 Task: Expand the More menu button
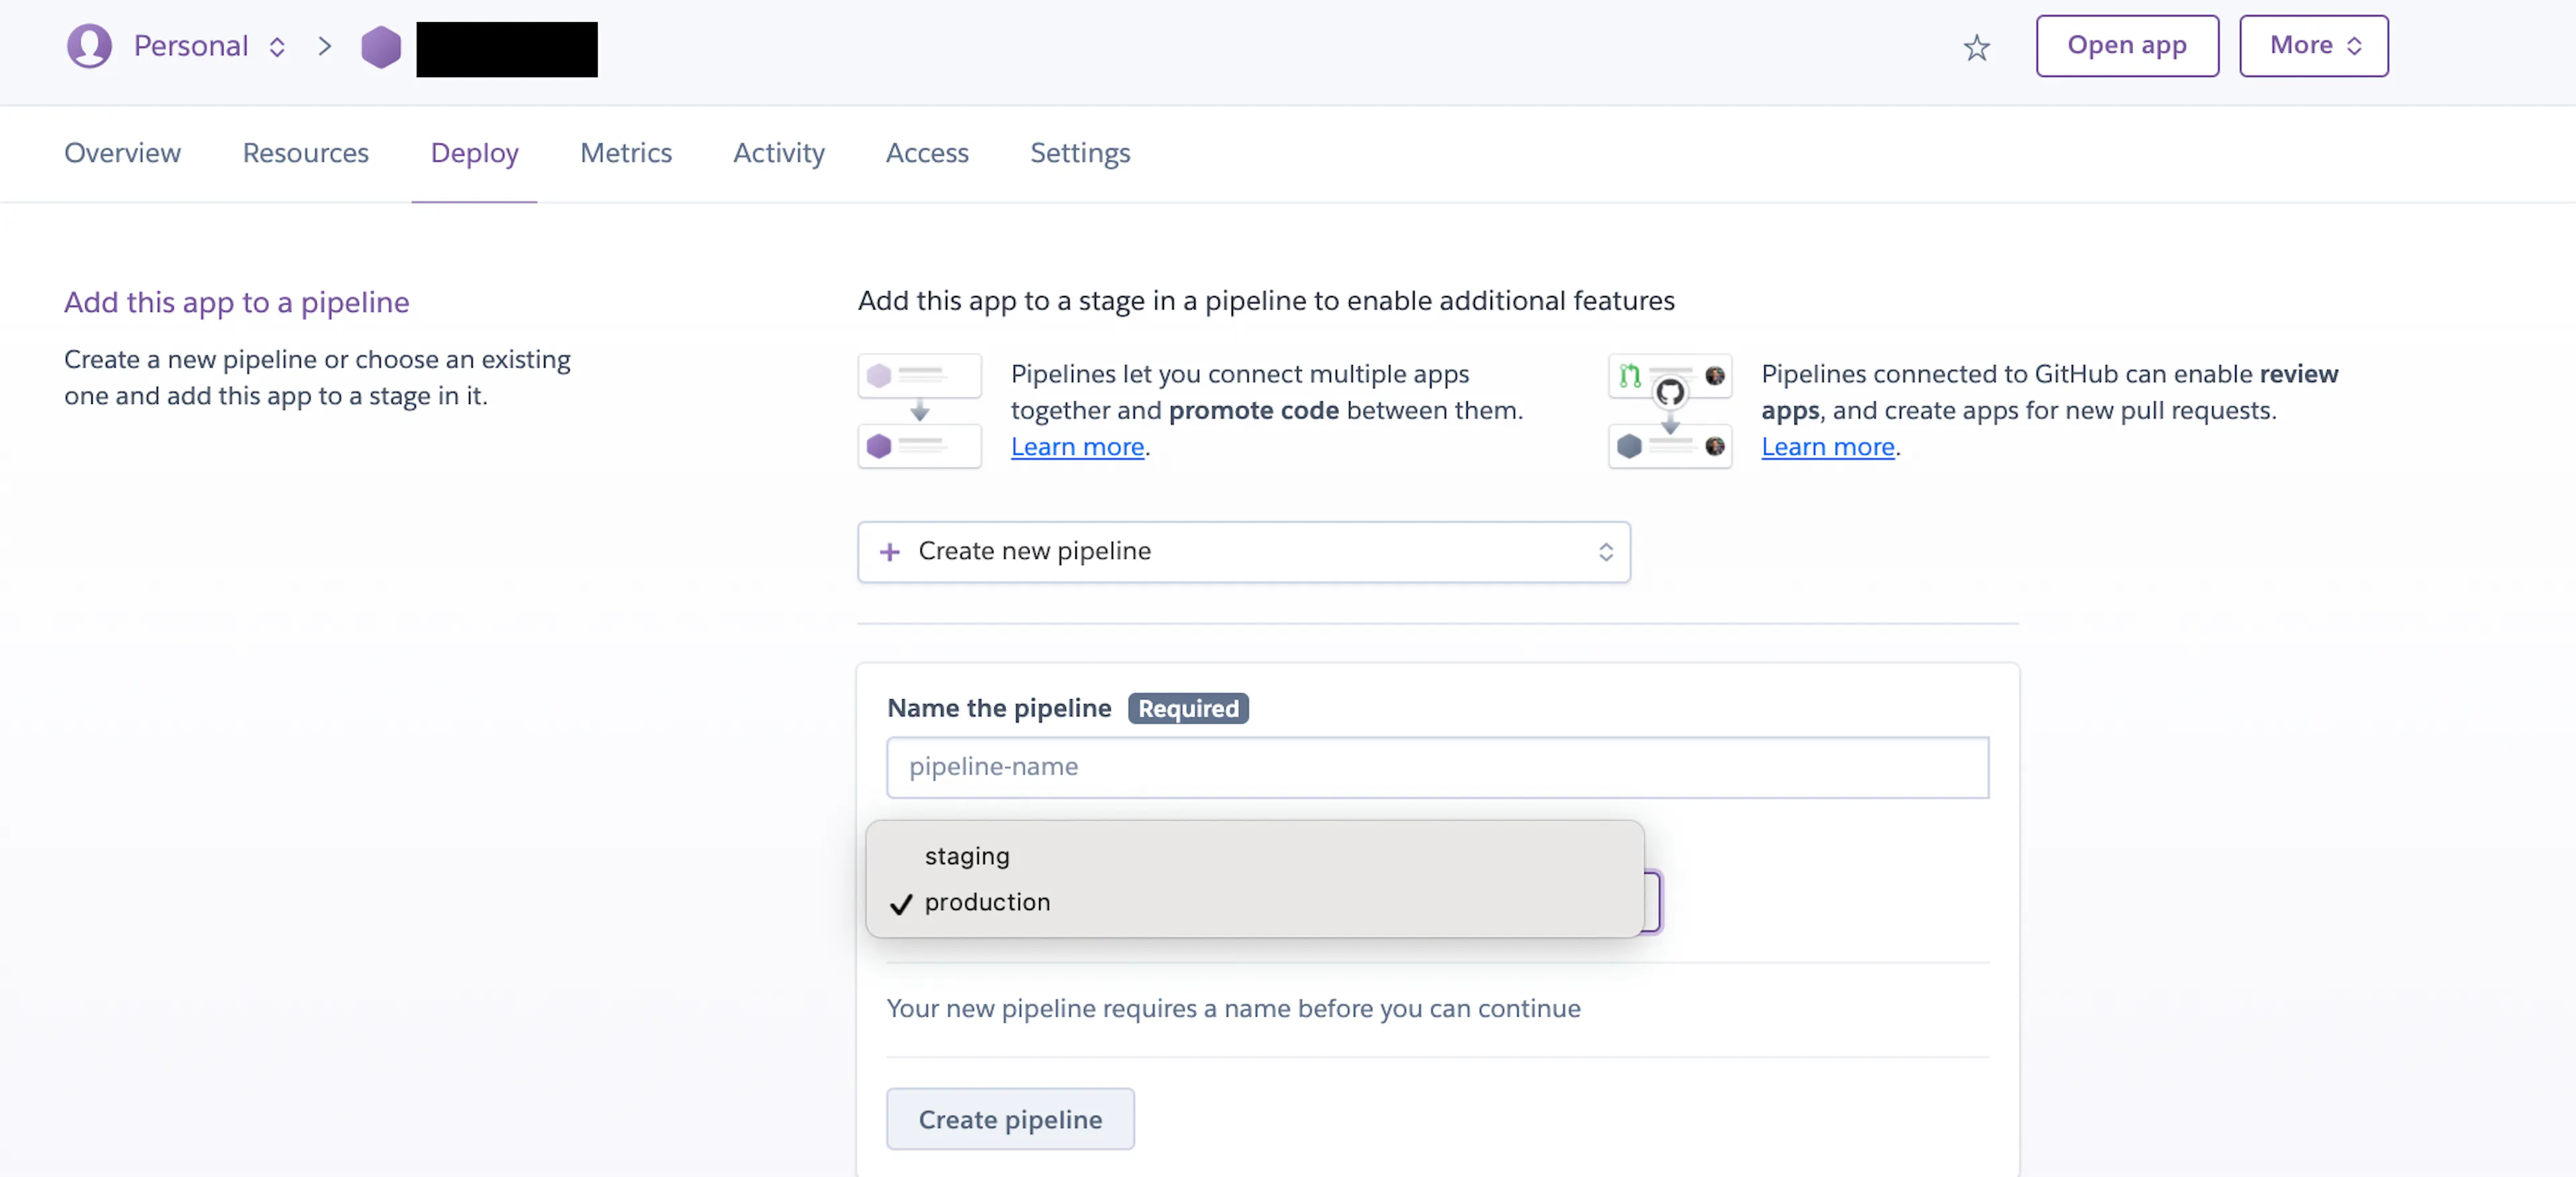click(2313, 46)
